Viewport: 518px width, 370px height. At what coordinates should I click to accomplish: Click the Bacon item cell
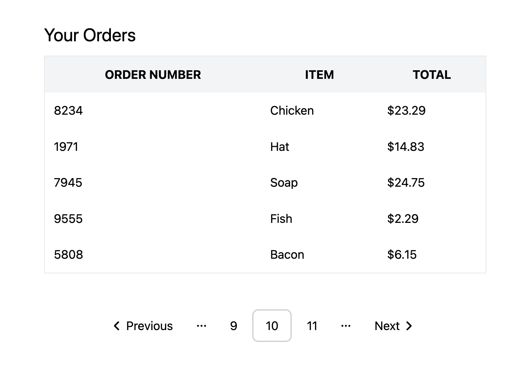(287, 255)
